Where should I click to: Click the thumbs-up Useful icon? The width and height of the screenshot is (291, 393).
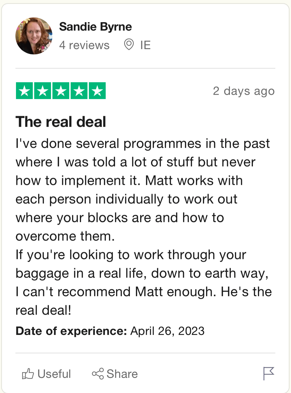[x=28, y=374]
